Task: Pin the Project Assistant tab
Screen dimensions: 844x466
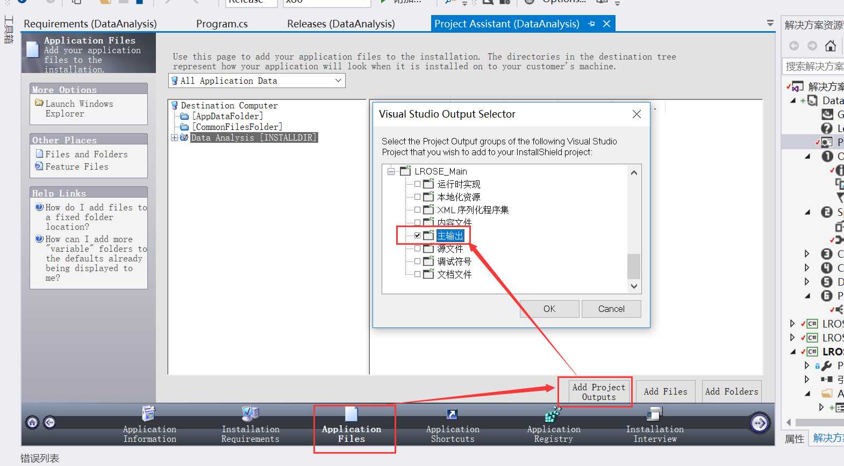Action: tap(592, 24)
